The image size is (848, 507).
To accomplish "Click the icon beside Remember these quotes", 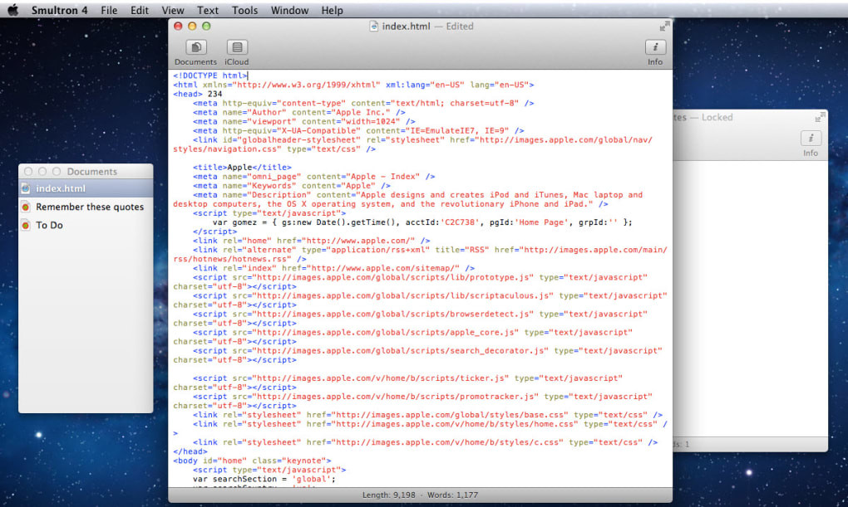I will [26, 207].
